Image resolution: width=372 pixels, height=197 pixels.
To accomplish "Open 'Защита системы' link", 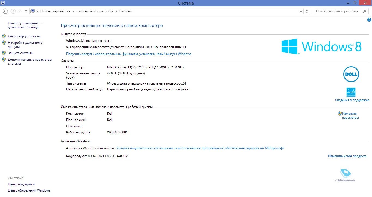I will point(20,53).
